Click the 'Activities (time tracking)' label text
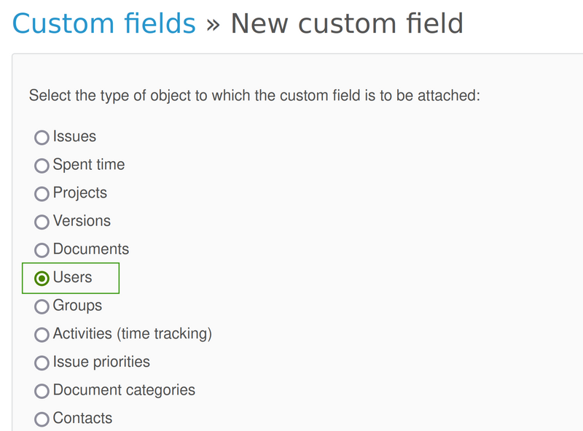This screenshot has width=583, height=431. pos(132,334)
